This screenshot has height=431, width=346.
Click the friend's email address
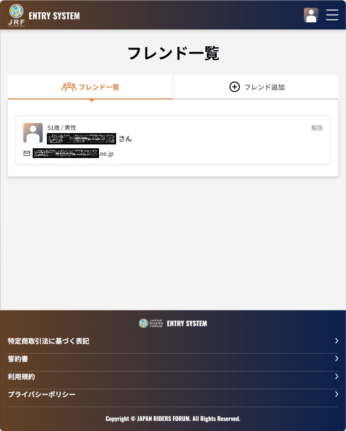[x=73, y=153]
